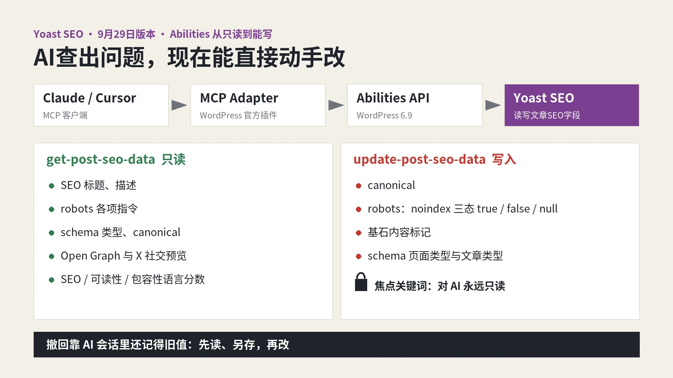Click the arrow between Claude/Cursor and MCP Adapter

coord(179,105)
